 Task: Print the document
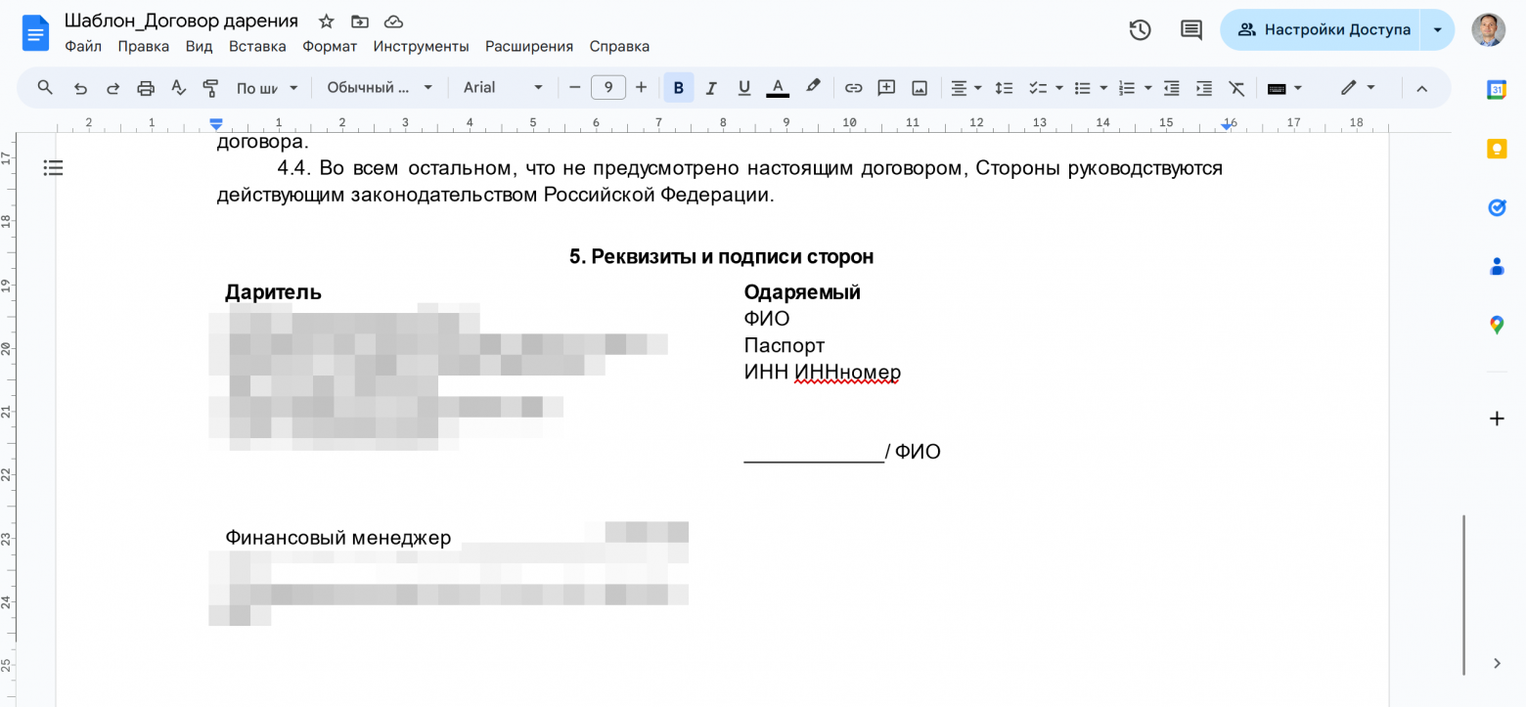[x=146, y=88]
